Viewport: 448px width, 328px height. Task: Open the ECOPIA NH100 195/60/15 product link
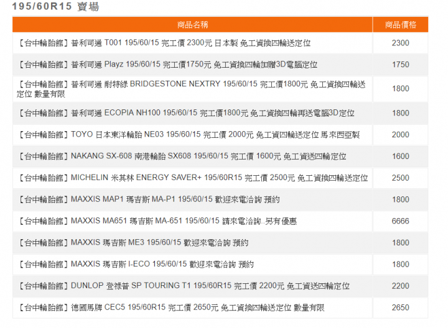click(186, 113)
